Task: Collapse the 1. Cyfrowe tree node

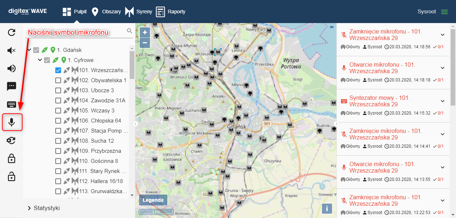Action: (40, 60)
